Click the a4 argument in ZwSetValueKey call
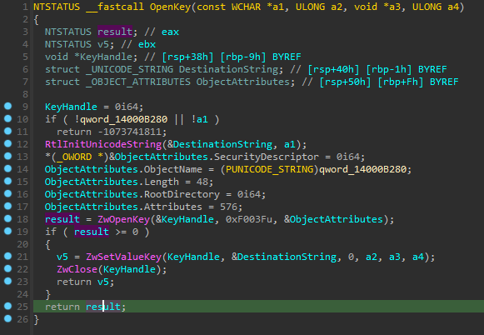 point(418,257)
